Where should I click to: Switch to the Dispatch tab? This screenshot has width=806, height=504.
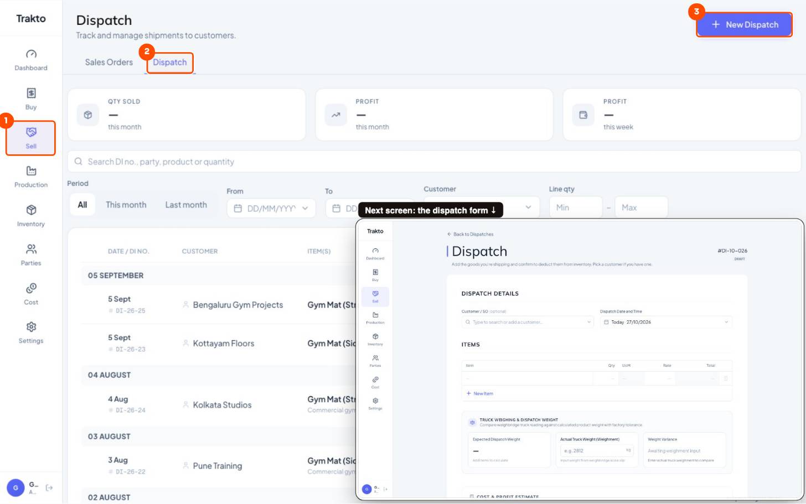coord(170,62)
